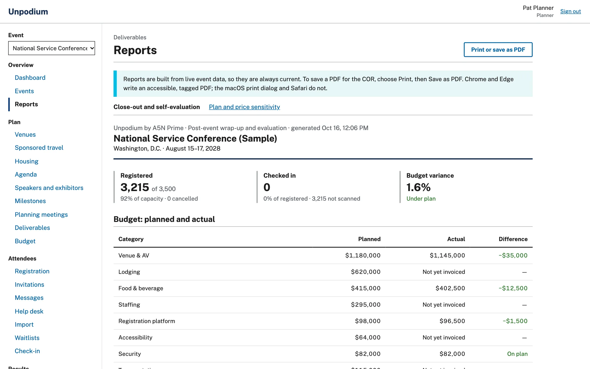Select the 'Venue & AV' row label

pyautogui.click(x=134, y=255)
